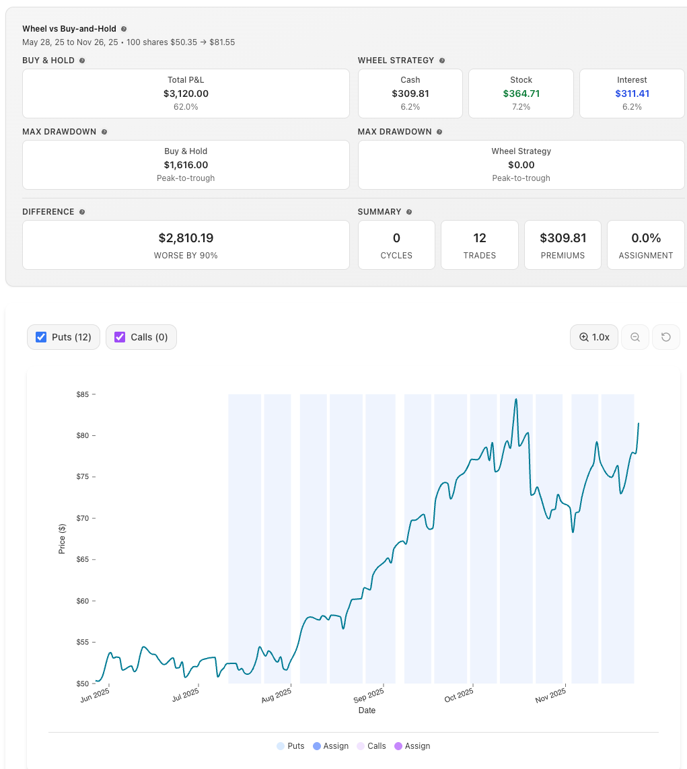Toggle the Calls item in the chart legend

377,745
